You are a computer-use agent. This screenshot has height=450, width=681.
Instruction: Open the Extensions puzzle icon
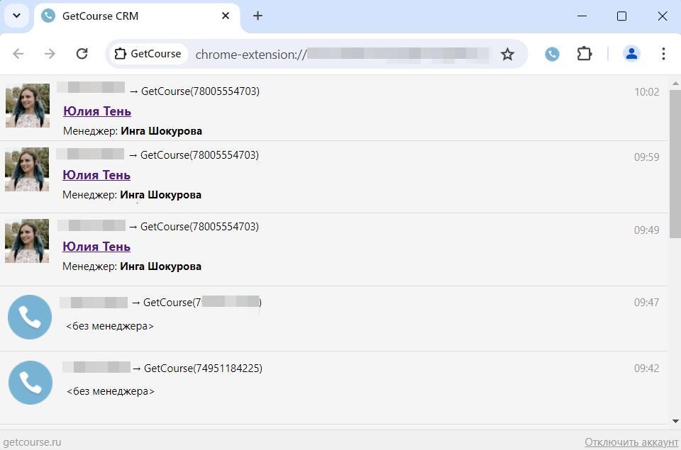584,54
